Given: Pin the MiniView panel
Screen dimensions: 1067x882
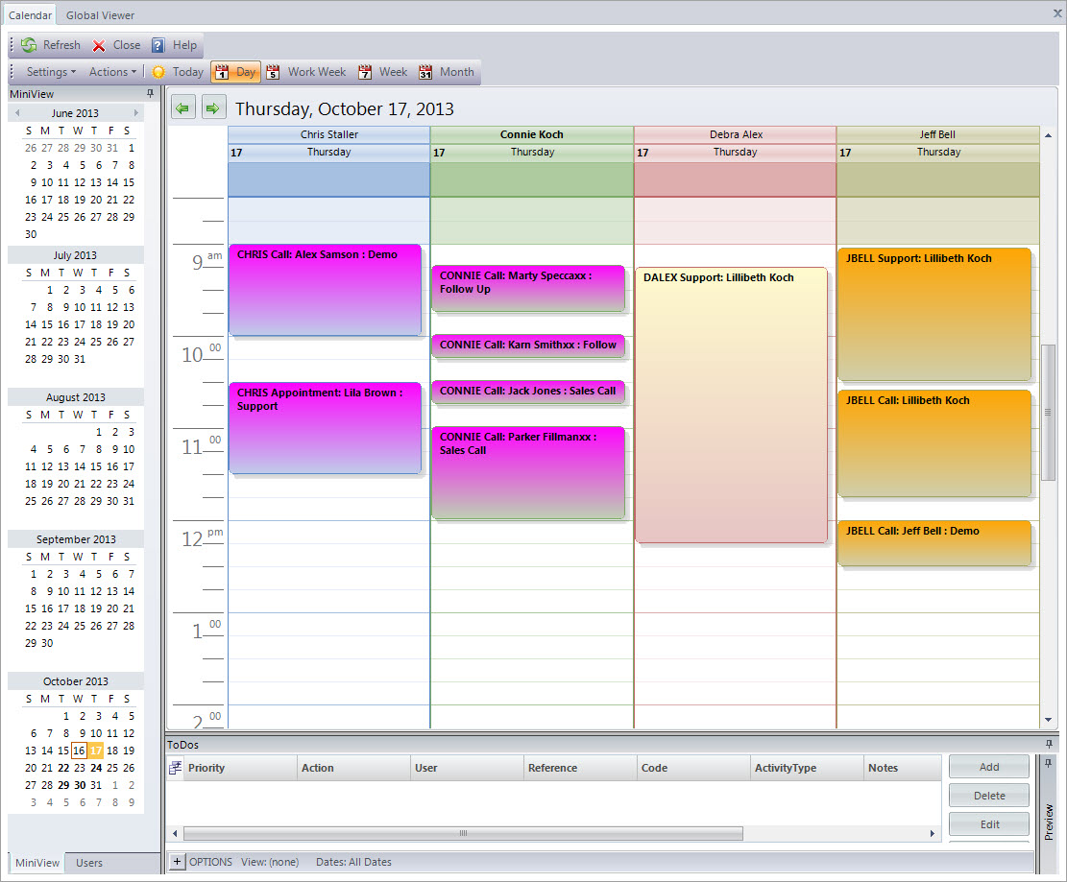Looking at the screenshot, I should tap(151, 93).
